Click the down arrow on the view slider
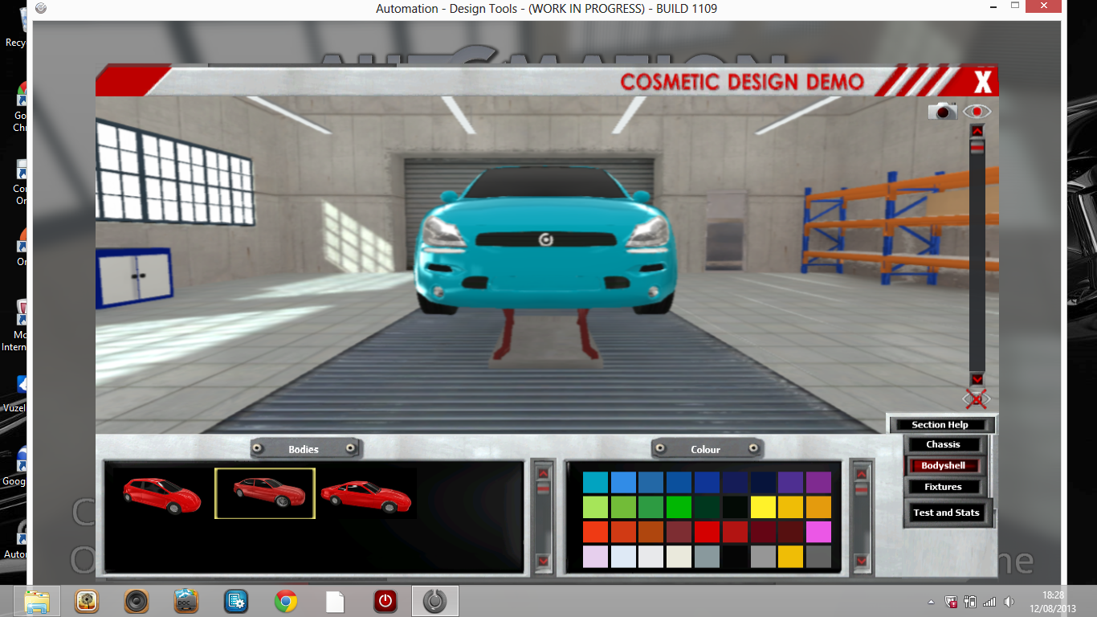 tap(977, 379)
